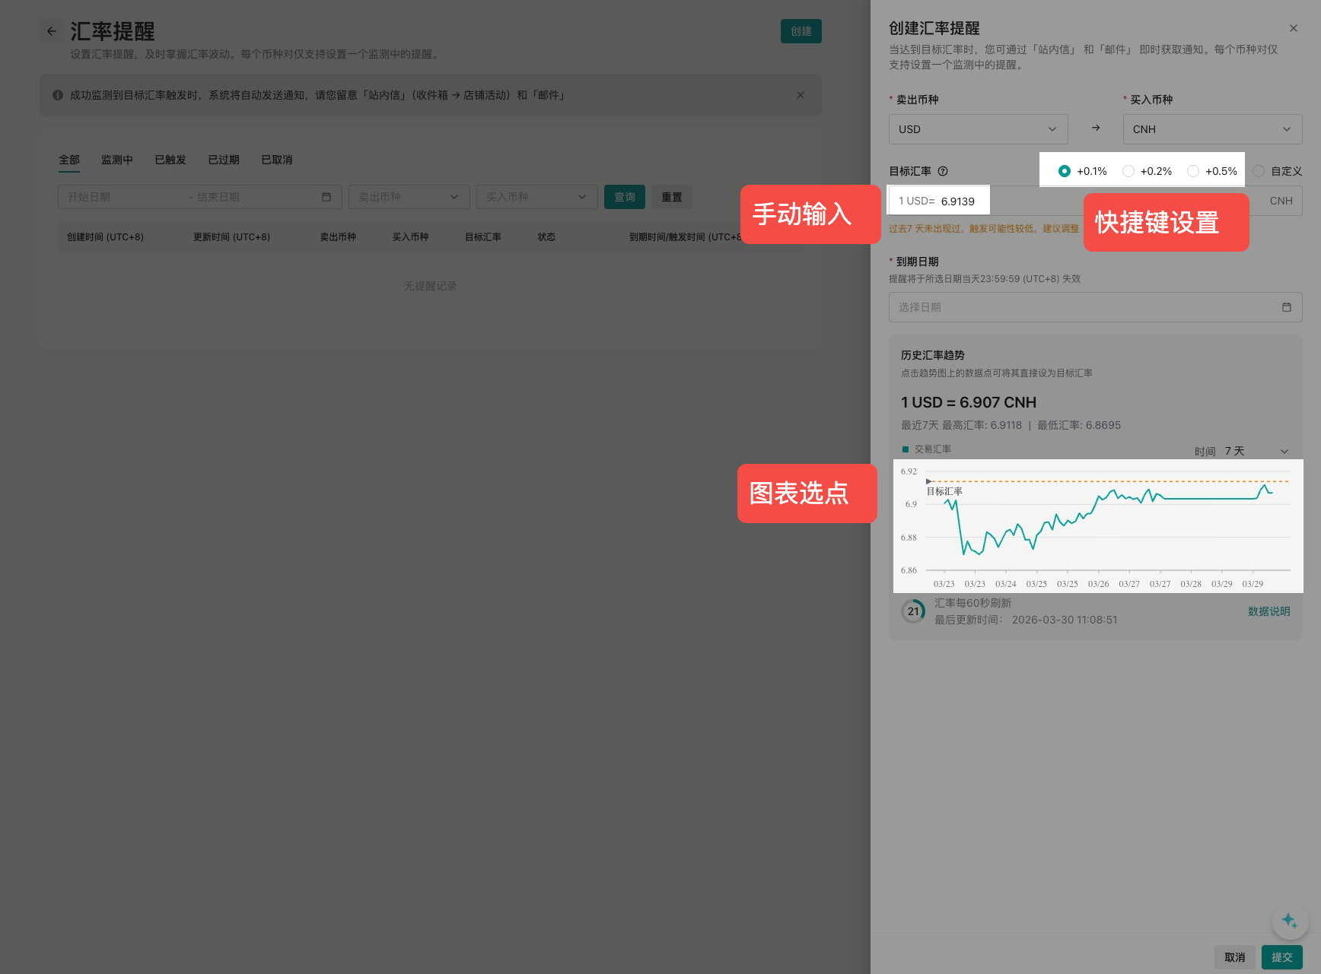This screenshot has width=1321, height=974.
Task: Select the +0.5% quick rate option
Action: [x=1193, y=171]
